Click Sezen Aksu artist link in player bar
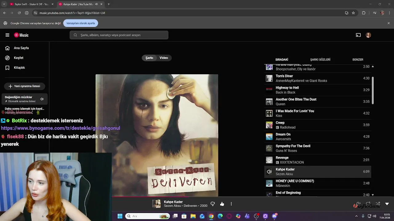The height and width of the screenshot is (221, 394). pyautogui.click(x=172, y=206)
